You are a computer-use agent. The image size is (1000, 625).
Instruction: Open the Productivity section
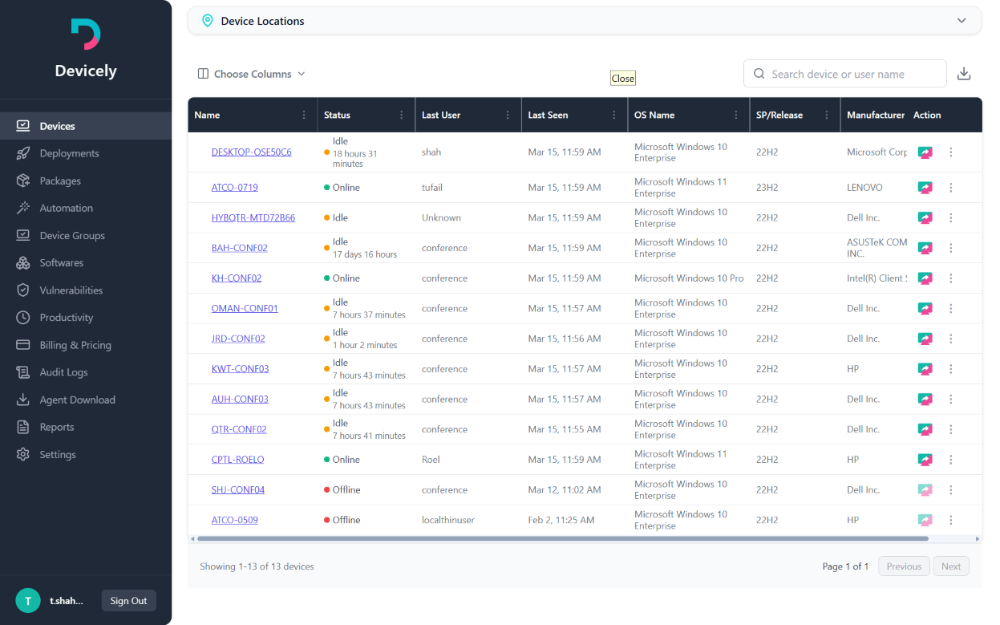click(x=67, y=317)
